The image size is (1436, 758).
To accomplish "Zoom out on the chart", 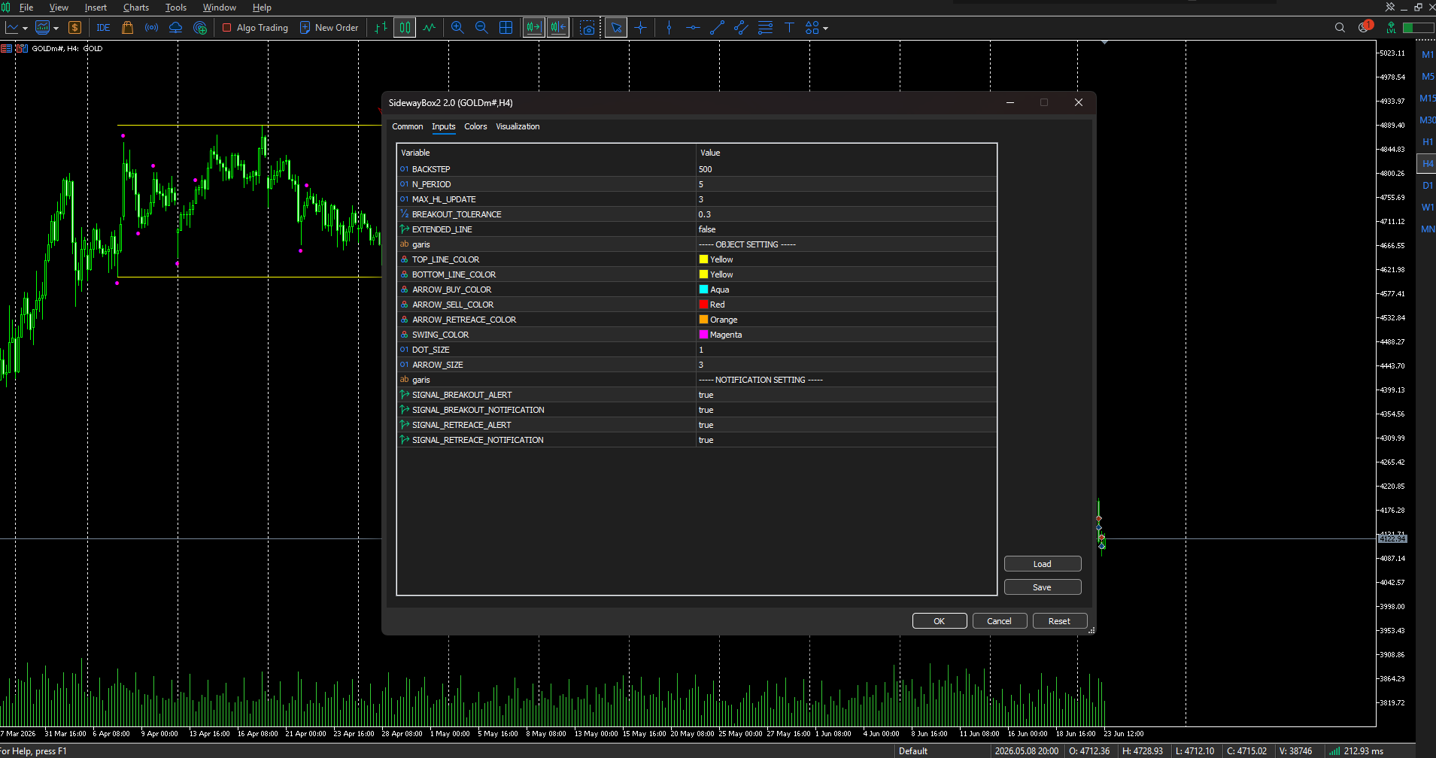I will [481, 28].
